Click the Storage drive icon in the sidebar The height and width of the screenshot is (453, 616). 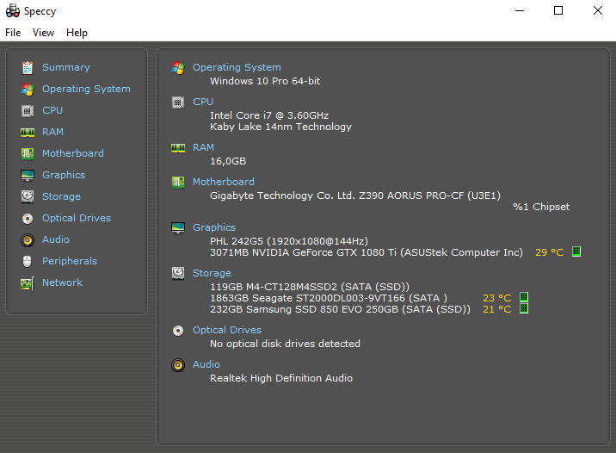27,196
